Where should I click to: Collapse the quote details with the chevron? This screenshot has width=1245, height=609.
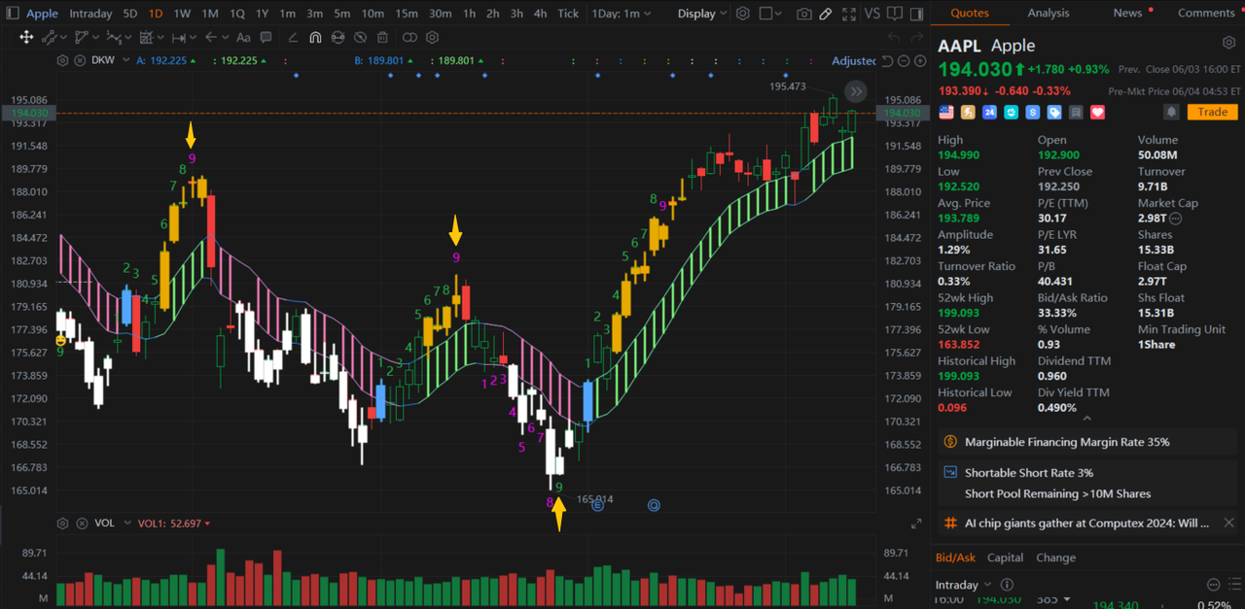[1086, 419]
